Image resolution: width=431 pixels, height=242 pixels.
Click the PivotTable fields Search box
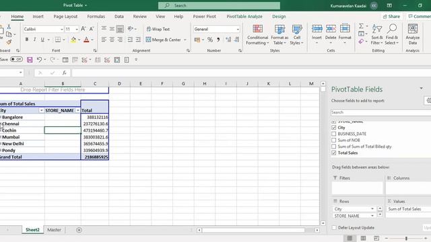(380, 112)
